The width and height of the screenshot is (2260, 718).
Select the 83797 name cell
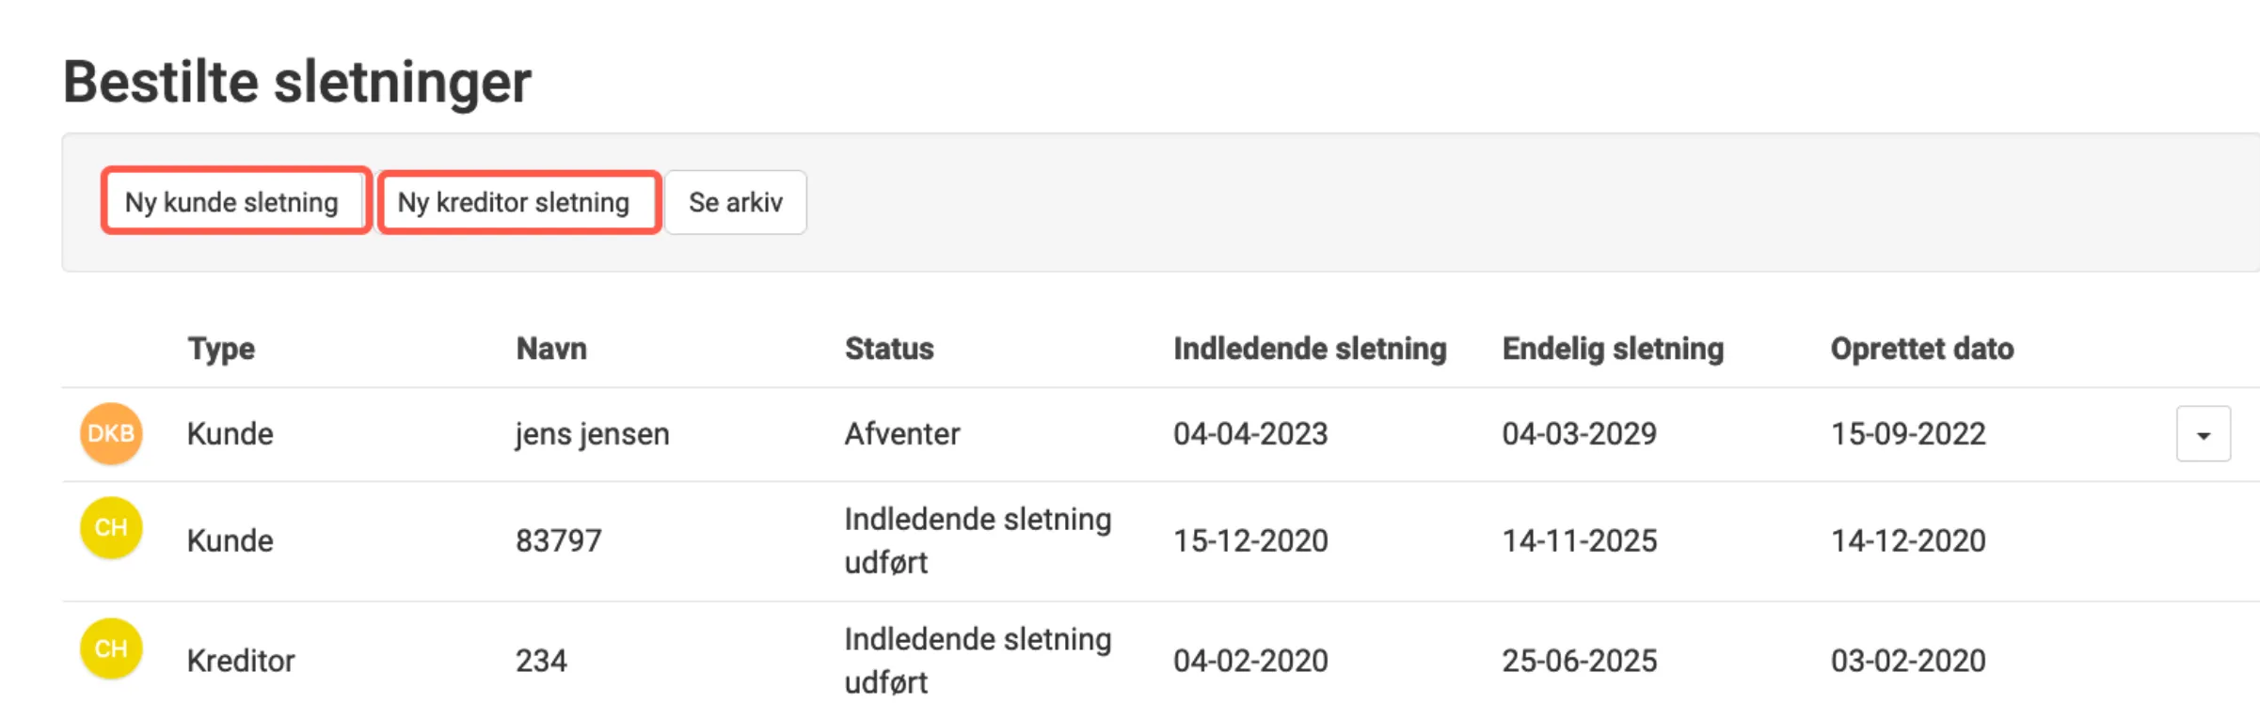pos(558,540)
